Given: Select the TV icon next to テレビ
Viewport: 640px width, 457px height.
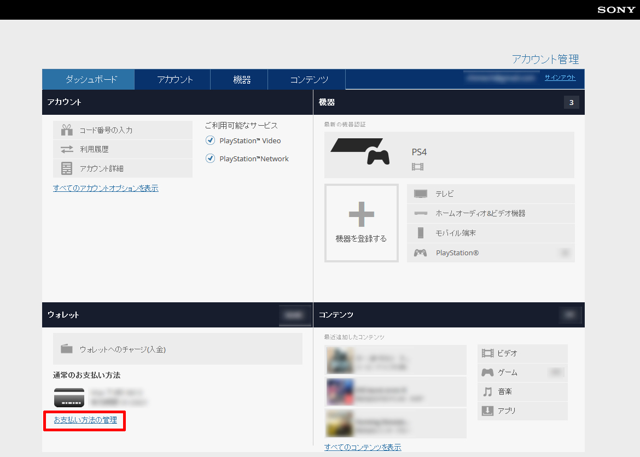Looking at the screenshot, I should tap(421, 194).
